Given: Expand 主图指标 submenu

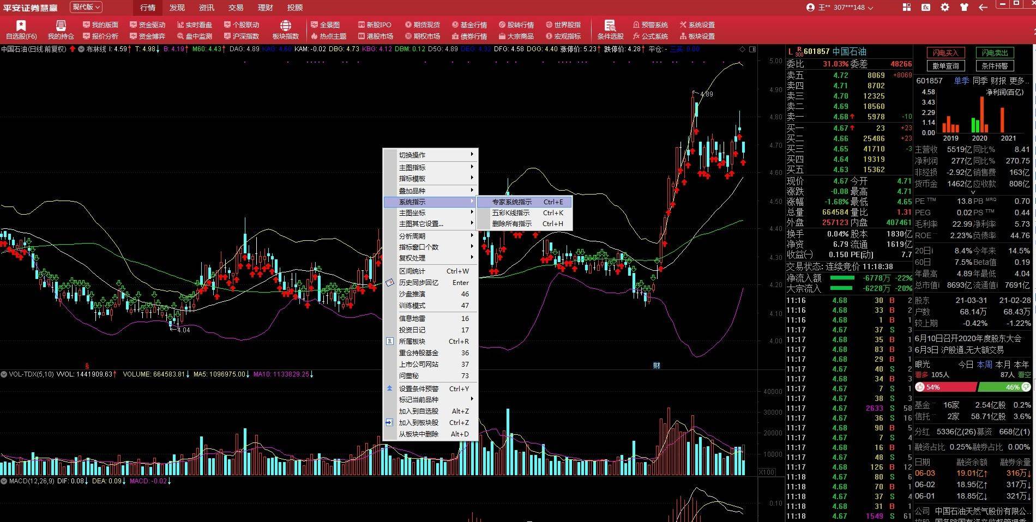Looking at the screenshot, I should point(431,167).
